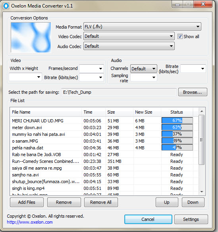Screen dimensions: 218x232
Task: Click the Remove All button
Action: [101, 202]
